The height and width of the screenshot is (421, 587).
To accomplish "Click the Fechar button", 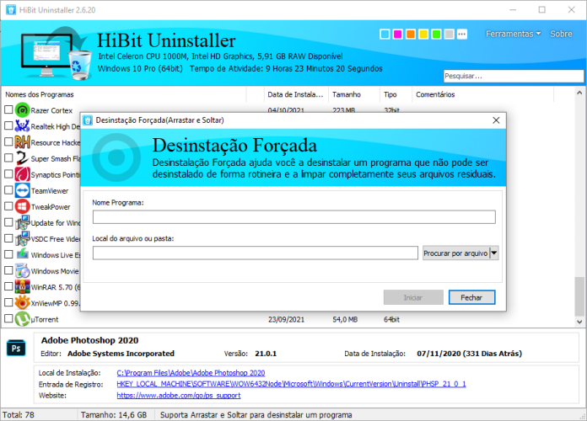I will pyautogui.click(x=471, y=297).
